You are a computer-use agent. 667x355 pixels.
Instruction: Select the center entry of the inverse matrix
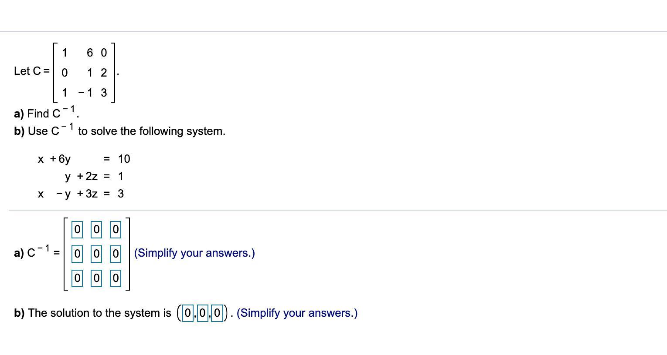[x=96, y=253]
